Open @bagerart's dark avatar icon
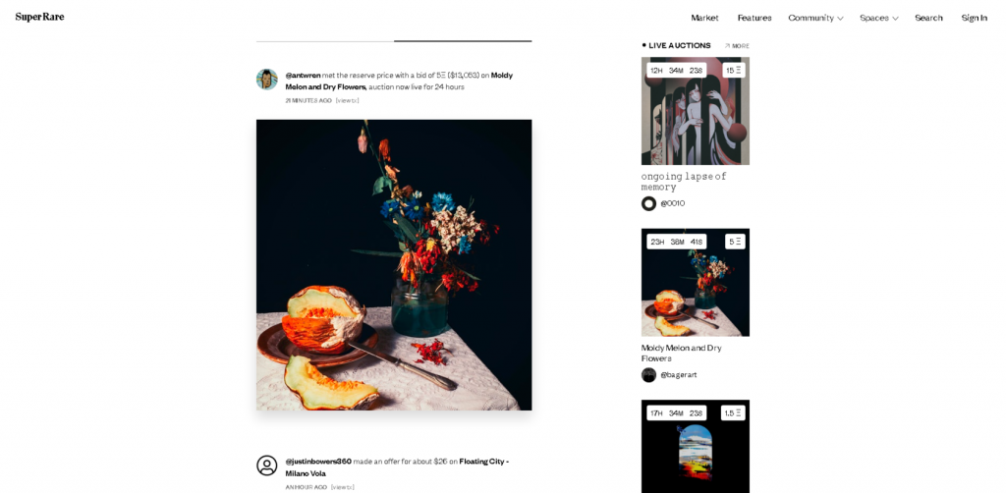Viewport: 1006px width, 493px height. [648, 375]
